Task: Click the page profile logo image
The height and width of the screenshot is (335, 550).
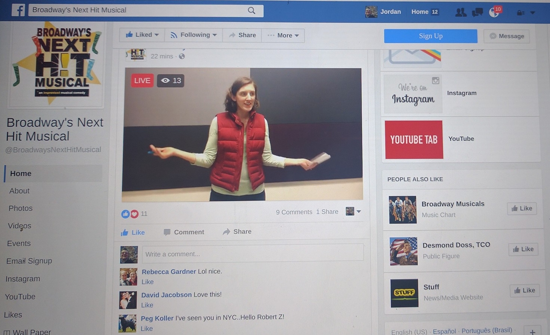Action: pos(57,64)
